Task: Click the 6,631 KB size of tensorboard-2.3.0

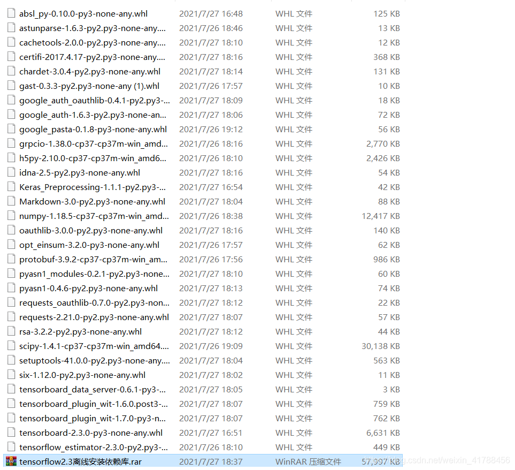Action: click(x=383, y=433)
